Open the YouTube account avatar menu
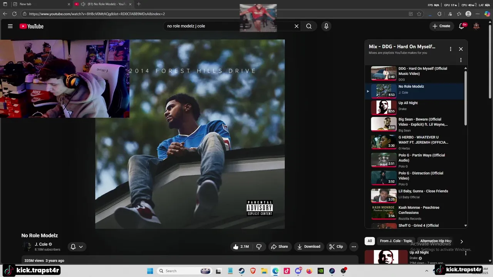Screen dimensions: 493x277 click(476, 26)
